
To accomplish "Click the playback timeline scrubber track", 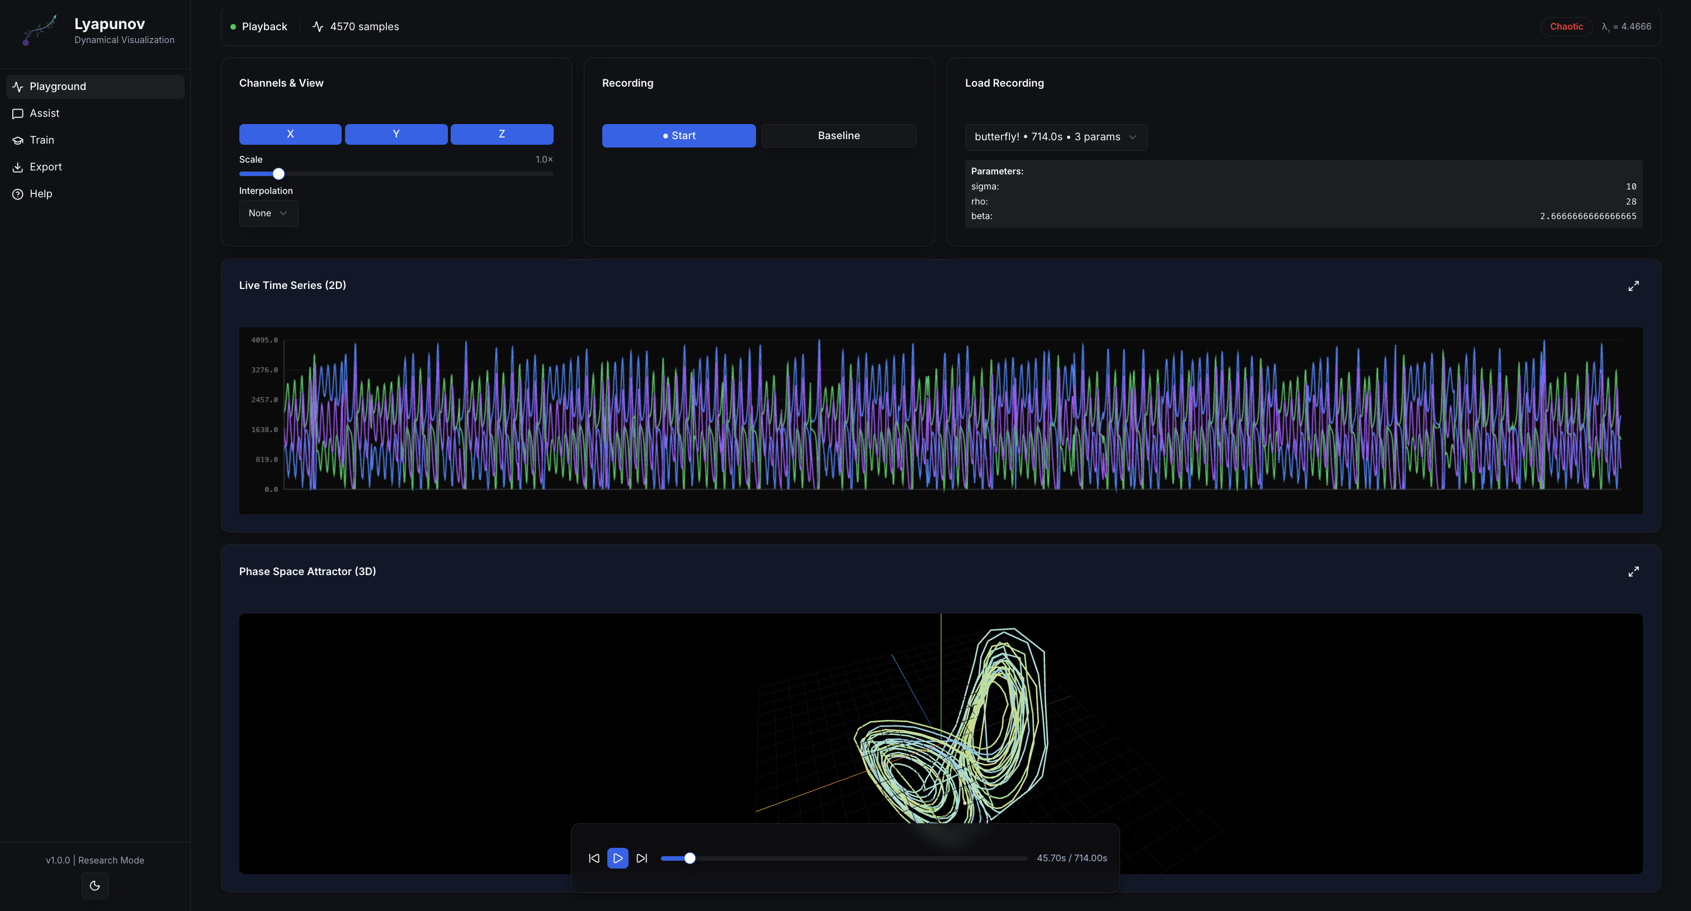I will tap(853, 858).
